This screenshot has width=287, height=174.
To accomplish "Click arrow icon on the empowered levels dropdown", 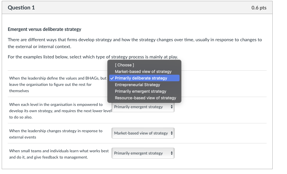I will pyautogui.click(x=172, y=107).
